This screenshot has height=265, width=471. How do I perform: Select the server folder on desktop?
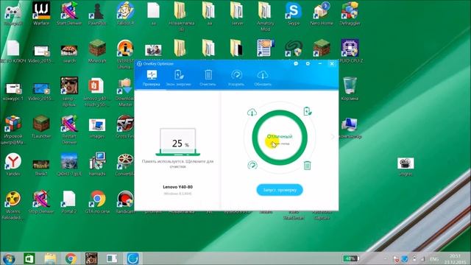(237, 14)
